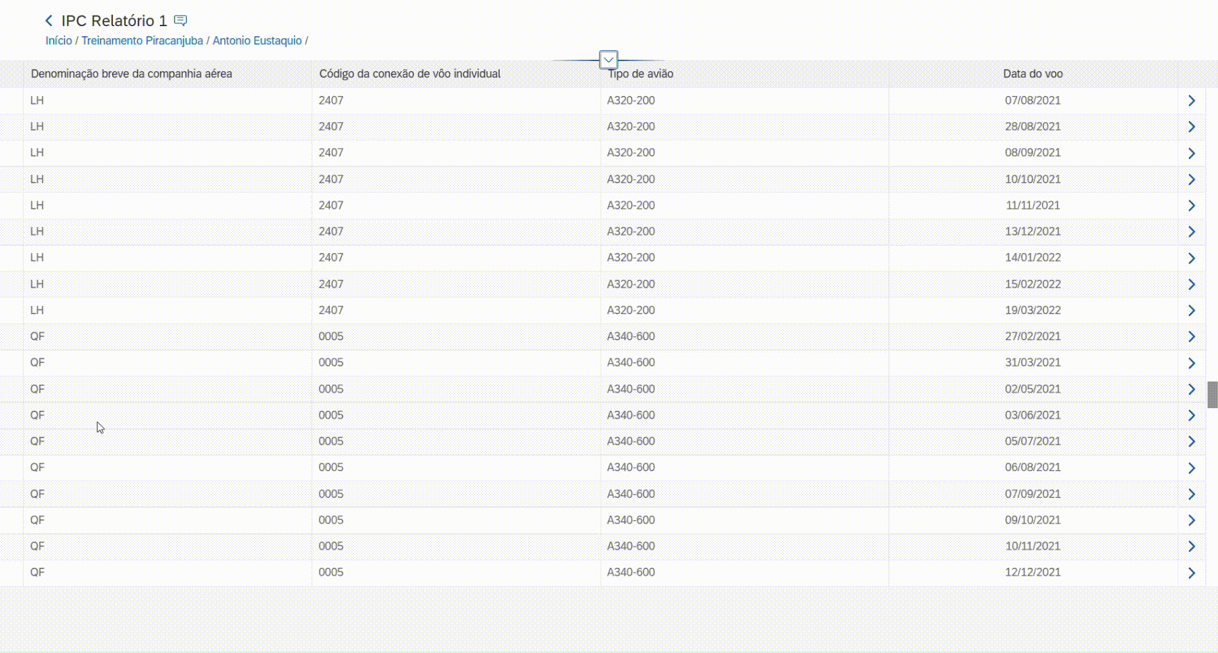Image resolution: width=1218 pixels, height=653 pixels.
Task: Open Código da conexão de vôo individual header
Action: [x=409, y=74]
